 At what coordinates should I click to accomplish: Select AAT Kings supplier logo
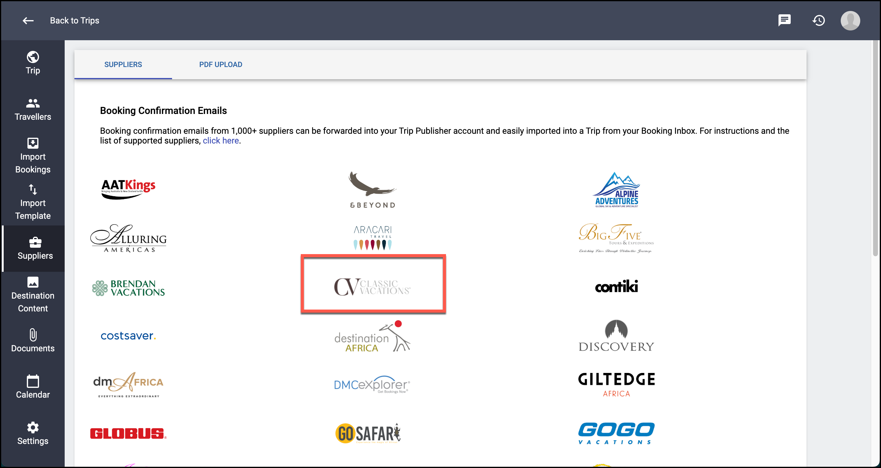(x=128, y=189)
